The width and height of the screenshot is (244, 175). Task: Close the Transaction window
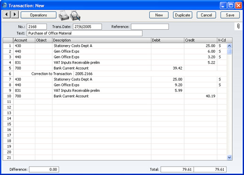(x=238, y=6)
